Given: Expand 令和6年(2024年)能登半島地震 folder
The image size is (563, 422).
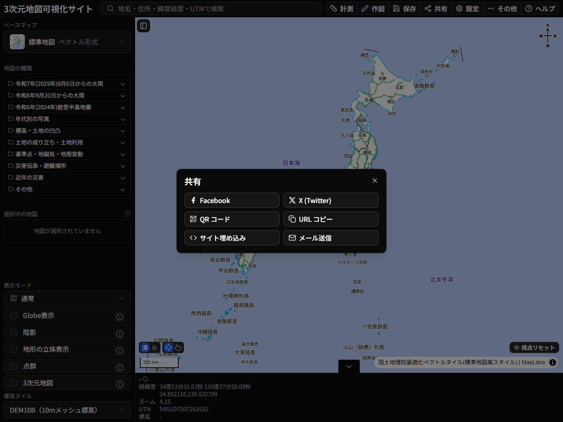Looking at the screenshot, I should point(67,107).
